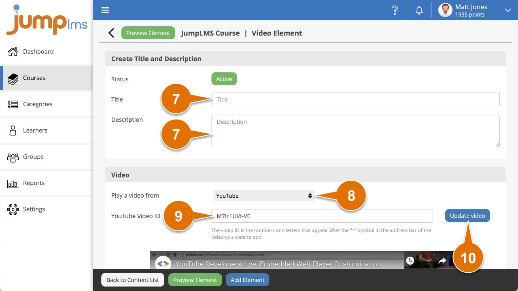Click the top Preview Element button
This screenshot has width=518, height=291.
[x=148, y=33]
